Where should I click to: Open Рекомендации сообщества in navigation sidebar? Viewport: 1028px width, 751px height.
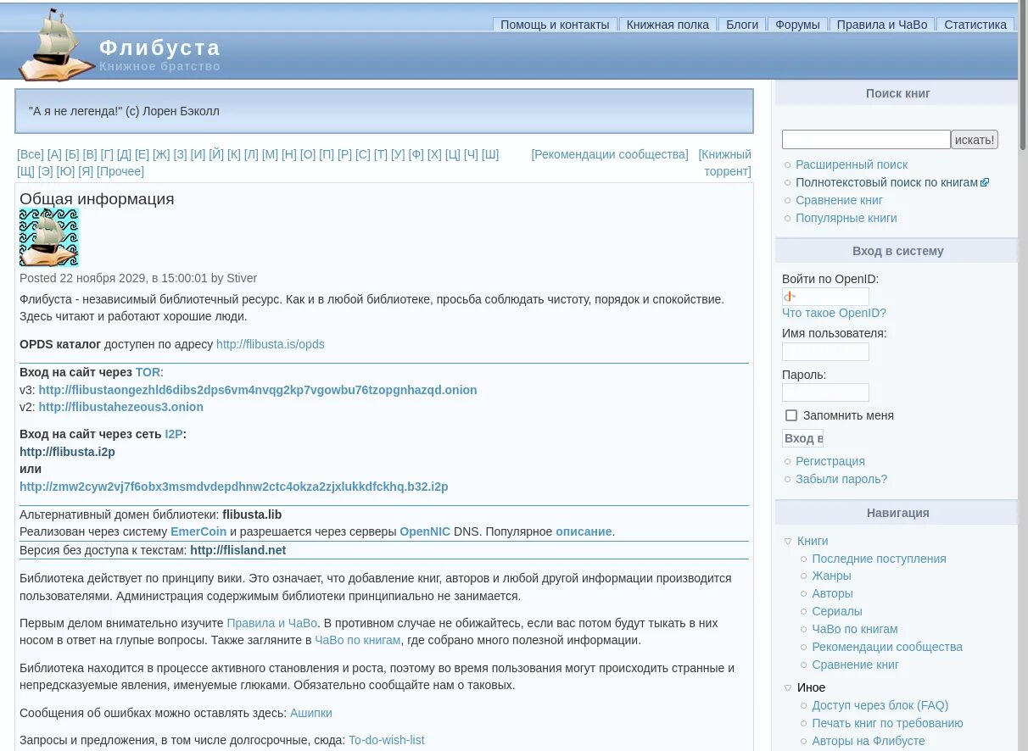[887, 647]
